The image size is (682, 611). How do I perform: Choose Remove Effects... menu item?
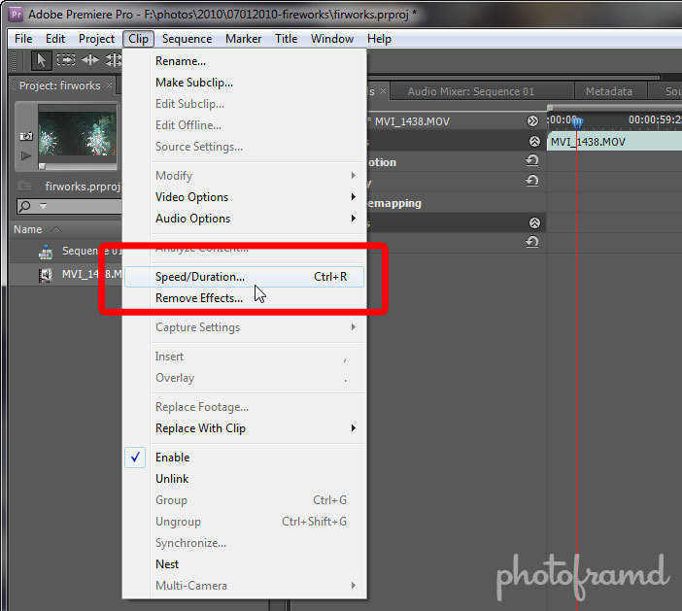pyautogui.click(x=245, y=298)
